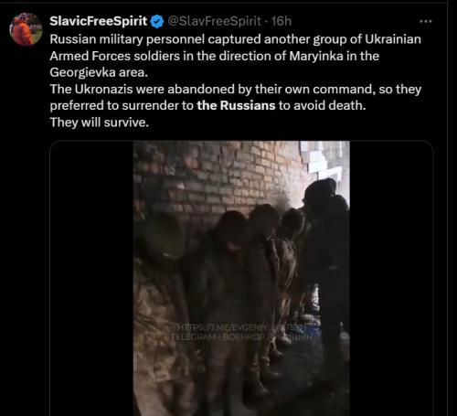The image size is (457, 416).
Task: Play the embedded video of soldiers
Action: [x=241, y=278]
